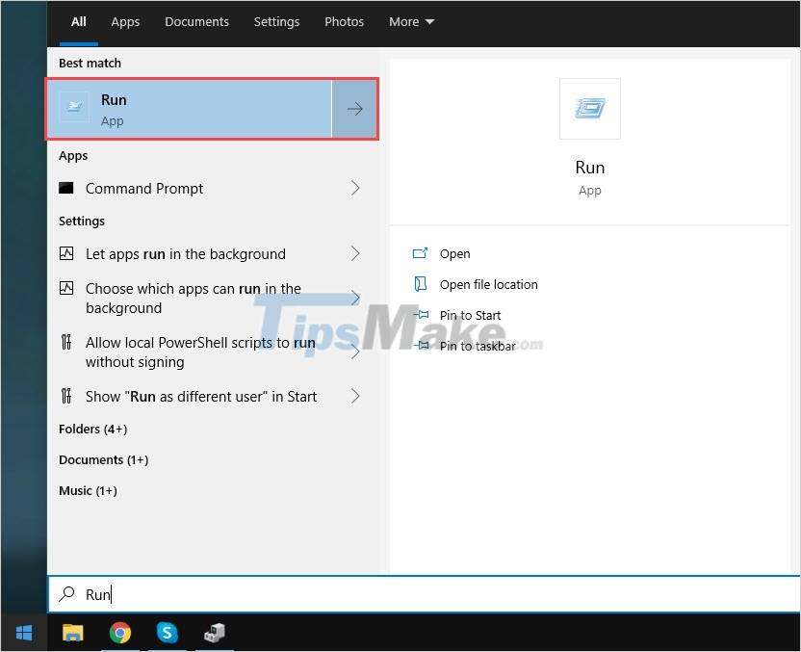Click the arrow button beside the Run best match
The height and width of the screenshot is (652, 801).
point(354,108)
